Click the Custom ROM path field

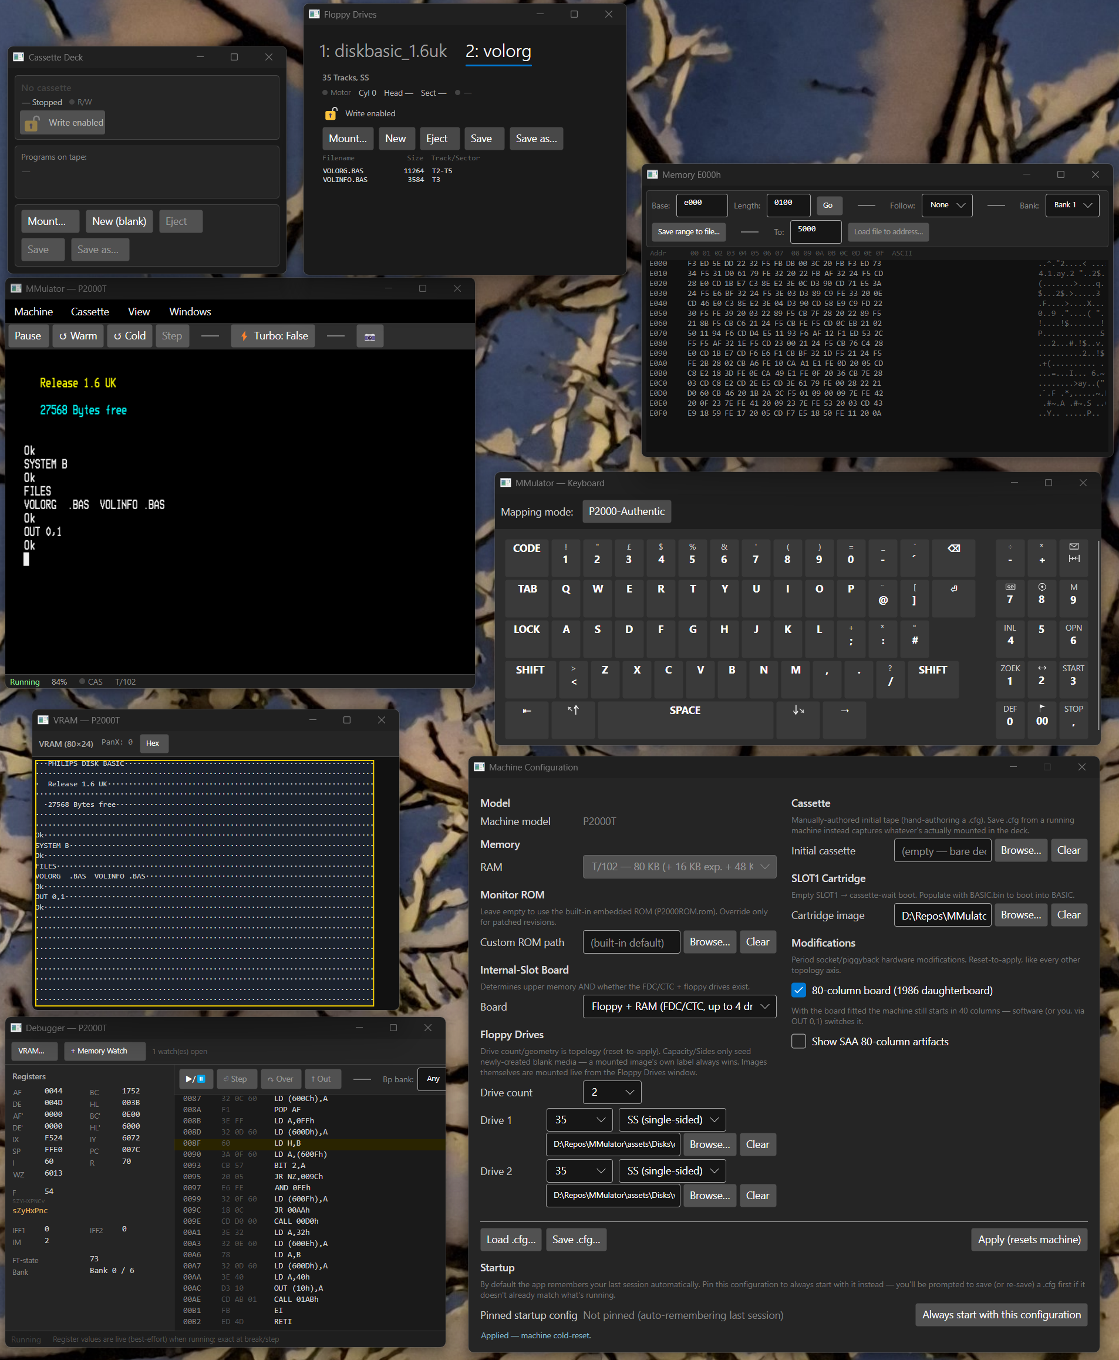tap(632, 942)
